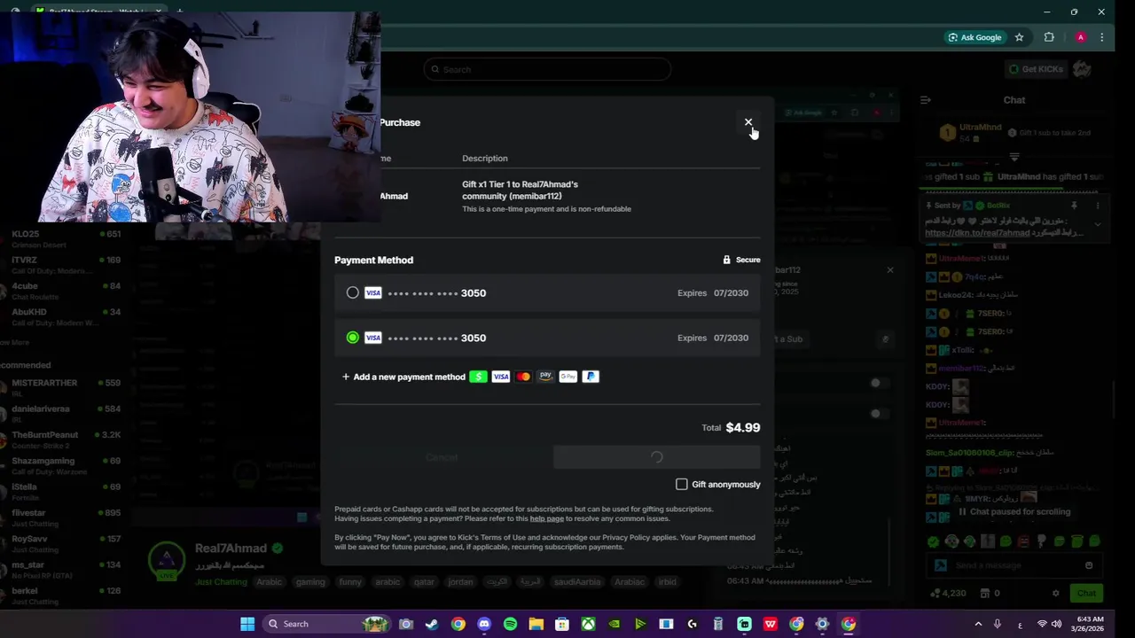Select the first Visa 3050 card

tap(547, 293)
